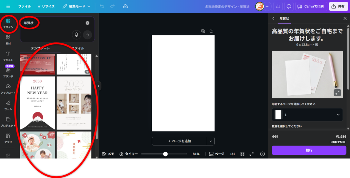
Task: Switch to the スタイル tab
Action: 77,48
